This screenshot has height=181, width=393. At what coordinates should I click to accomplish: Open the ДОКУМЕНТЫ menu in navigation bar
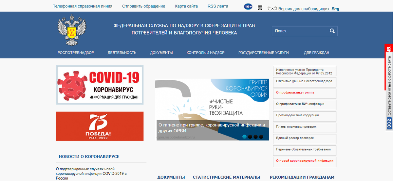[x=161, y=53]
